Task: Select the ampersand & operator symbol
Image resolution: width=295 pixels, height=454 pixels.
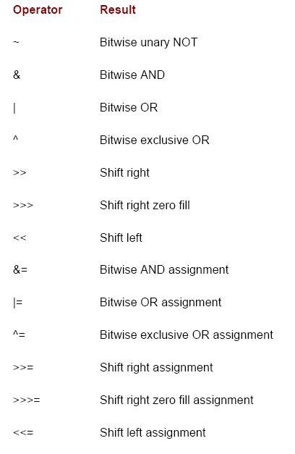Action: [x=17, y=75]
